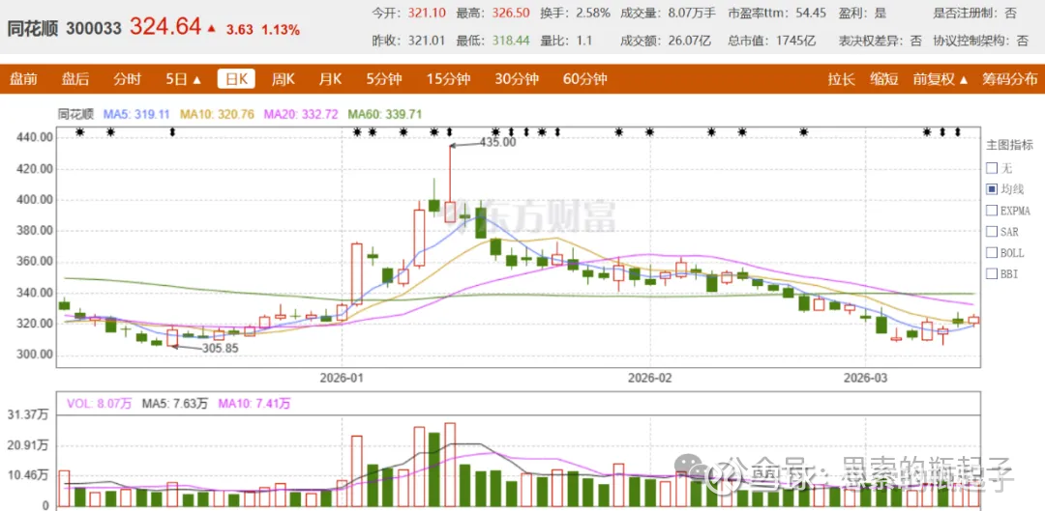Enable the BBI indicator
Viewport: 1045px width, 511px height.
pos(991,274)
